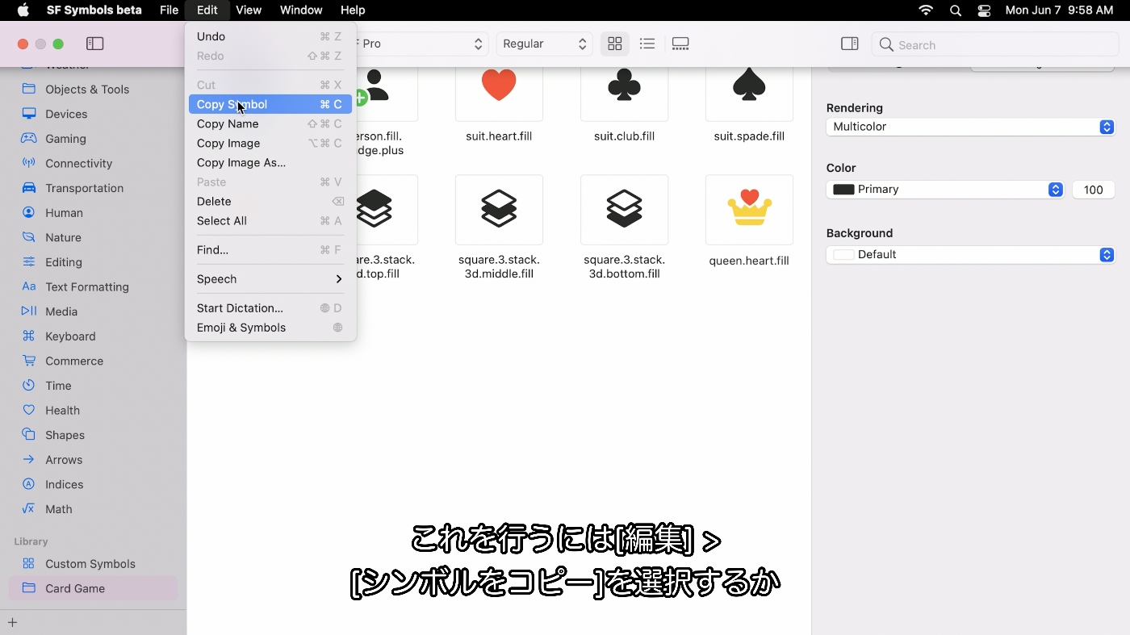Image resolution: width=1130 pixels, height=635 pixels.
Task: Click the Commerce cart icon
Action: pos(29,361)
